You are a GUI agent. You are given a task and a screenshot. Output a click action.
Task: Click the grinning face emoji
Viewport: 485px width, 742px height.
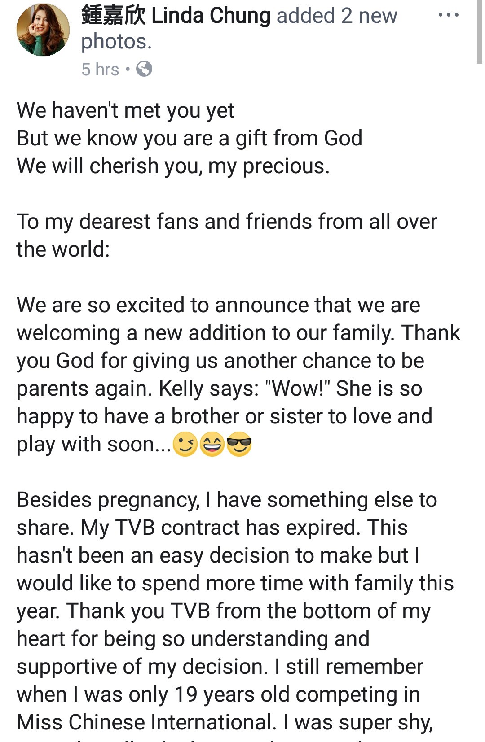coord(212,444)
